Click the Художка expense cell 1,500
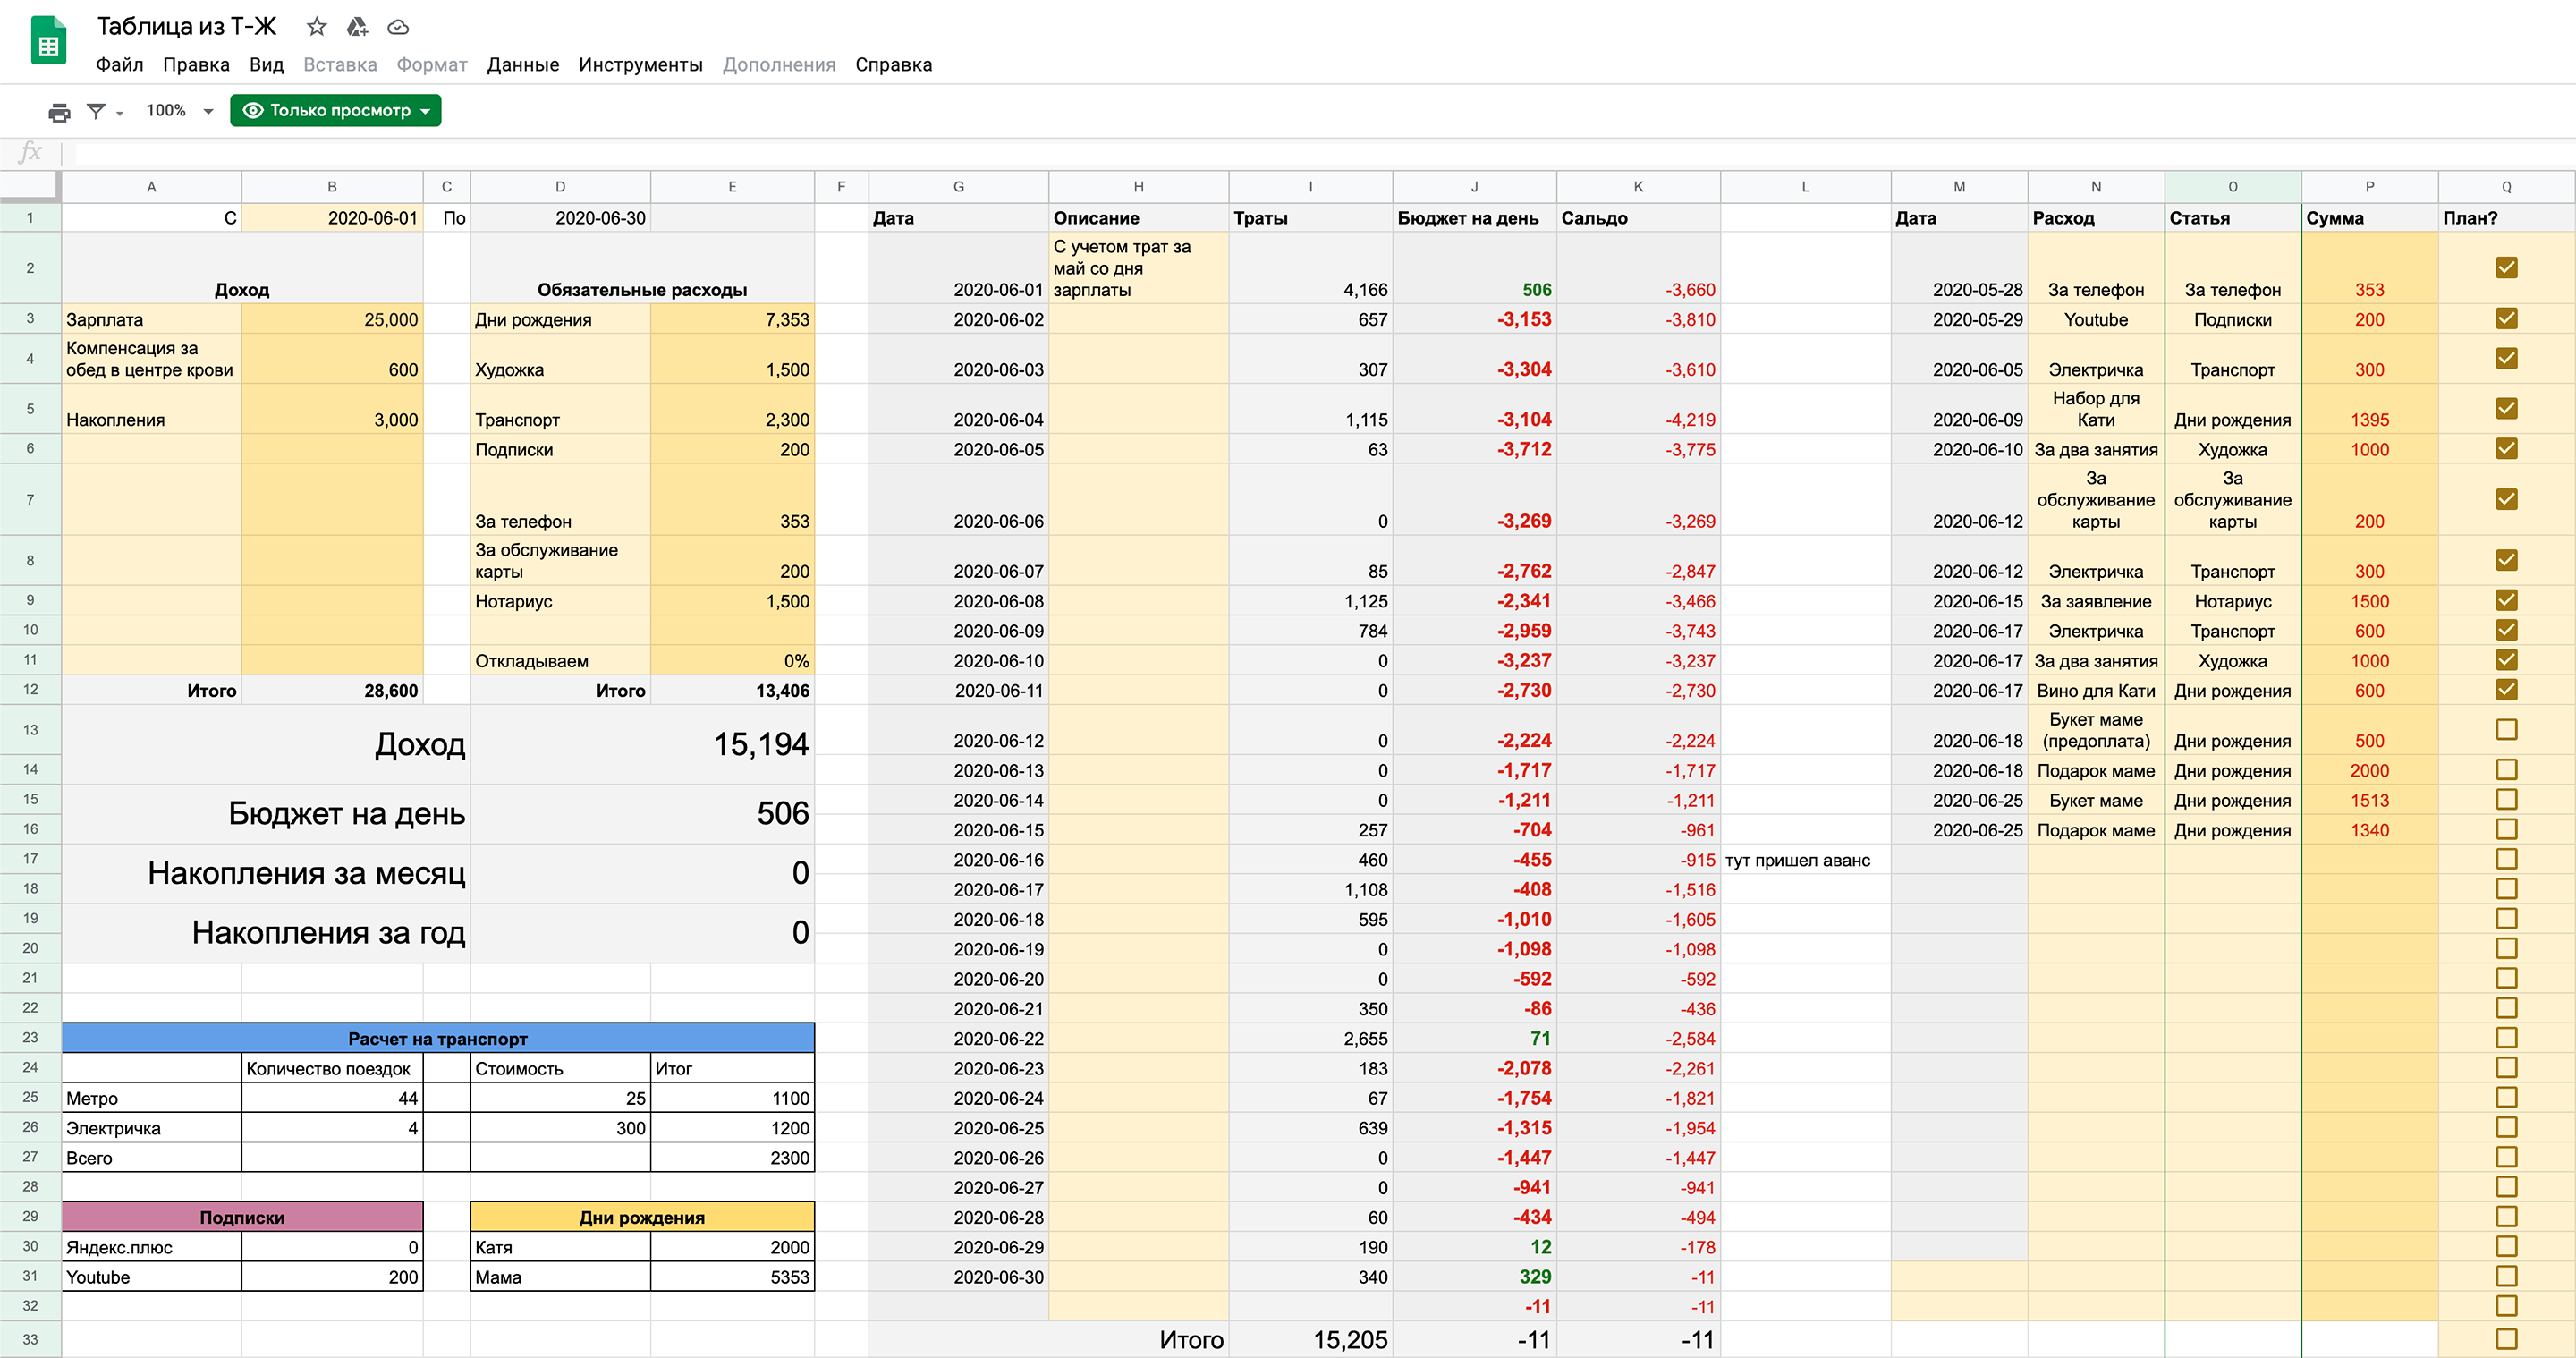The image size is (2576, 1358). (x=732, y=359)
